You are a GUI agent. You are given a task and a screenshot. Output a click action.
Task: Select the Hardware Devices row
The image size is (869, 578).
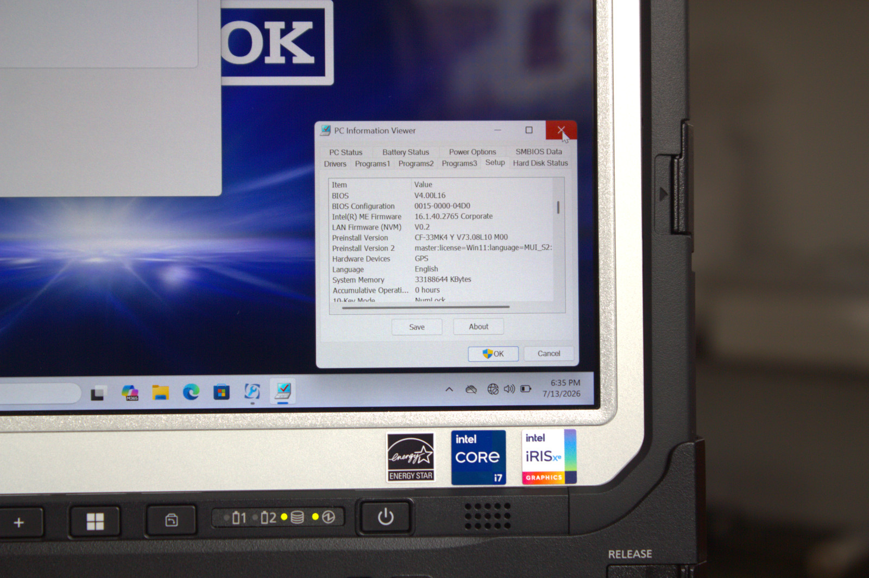(x=441, y=259)
